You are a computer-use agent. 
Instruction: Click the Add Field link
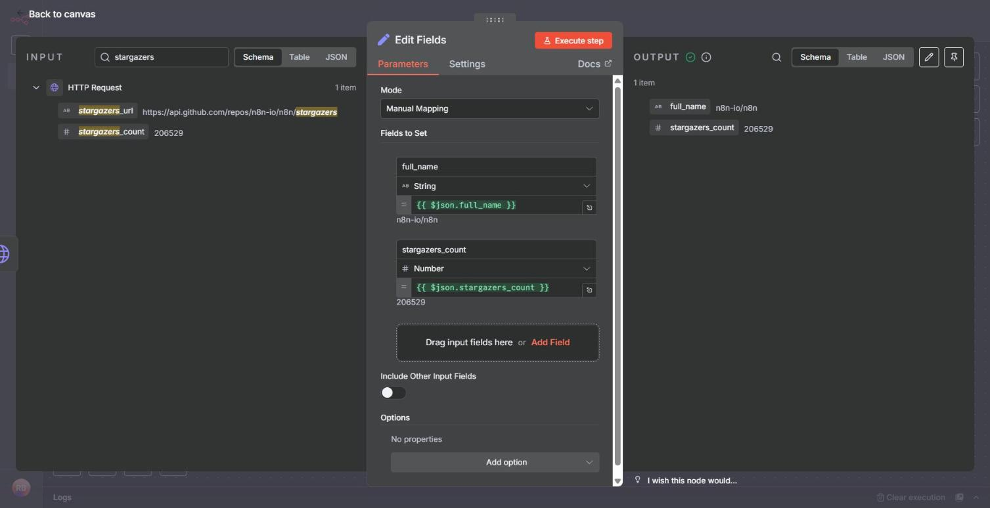551,343
